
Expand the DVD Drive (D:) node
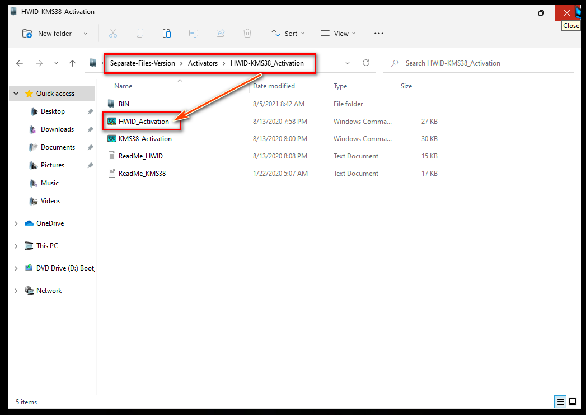coord(16,268)
